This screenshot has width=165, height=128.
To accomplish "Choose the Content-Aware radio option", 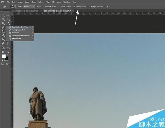I will (75, 6).
